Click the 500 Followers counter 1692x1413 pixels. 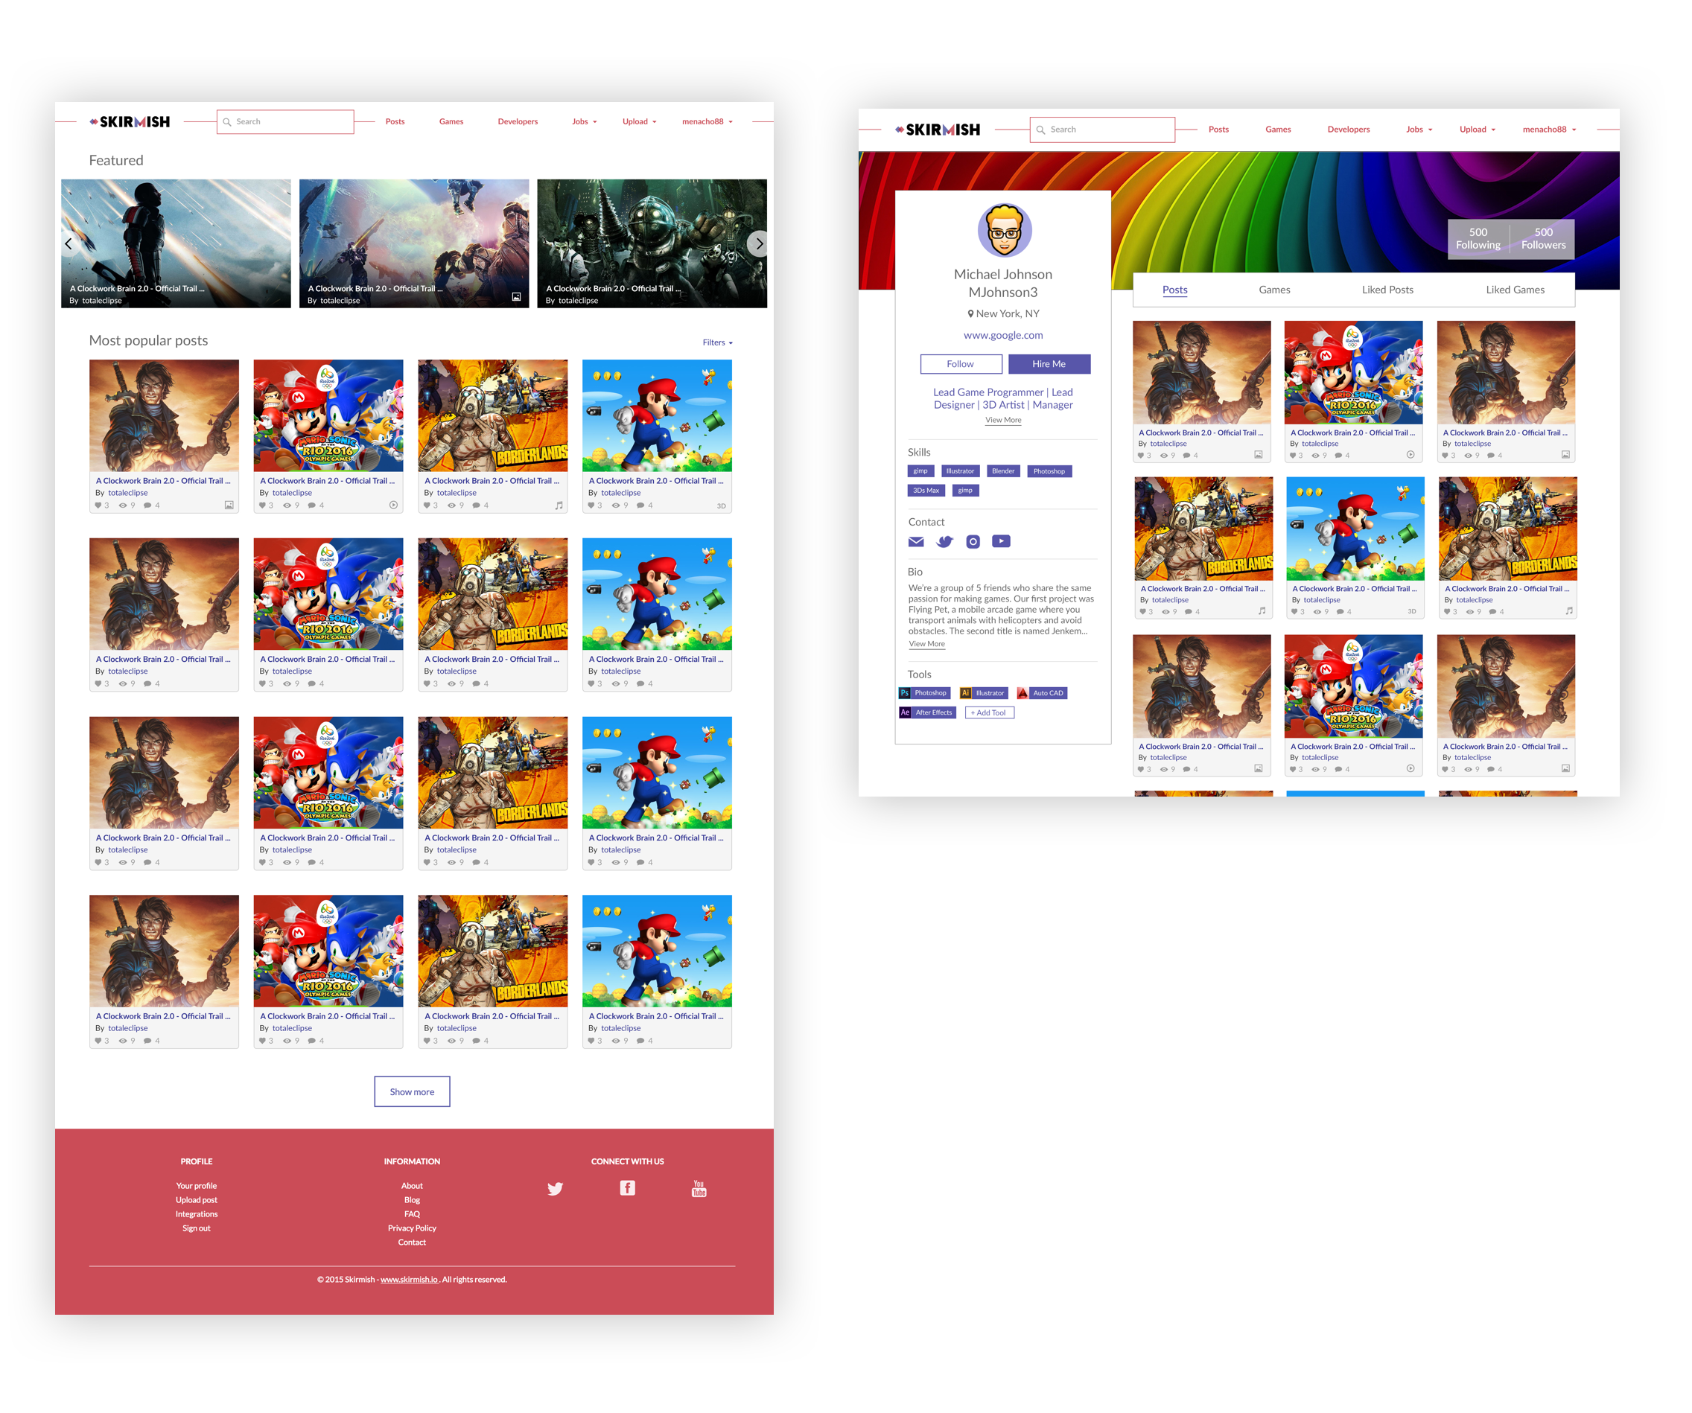tap(1542, 238)
